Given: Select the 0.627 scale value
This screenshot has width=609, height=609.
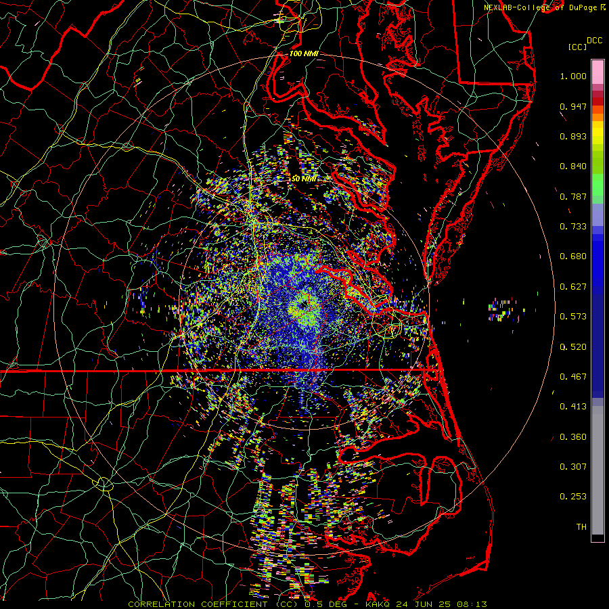Looking at the screenshot, I should coord(573,287).
